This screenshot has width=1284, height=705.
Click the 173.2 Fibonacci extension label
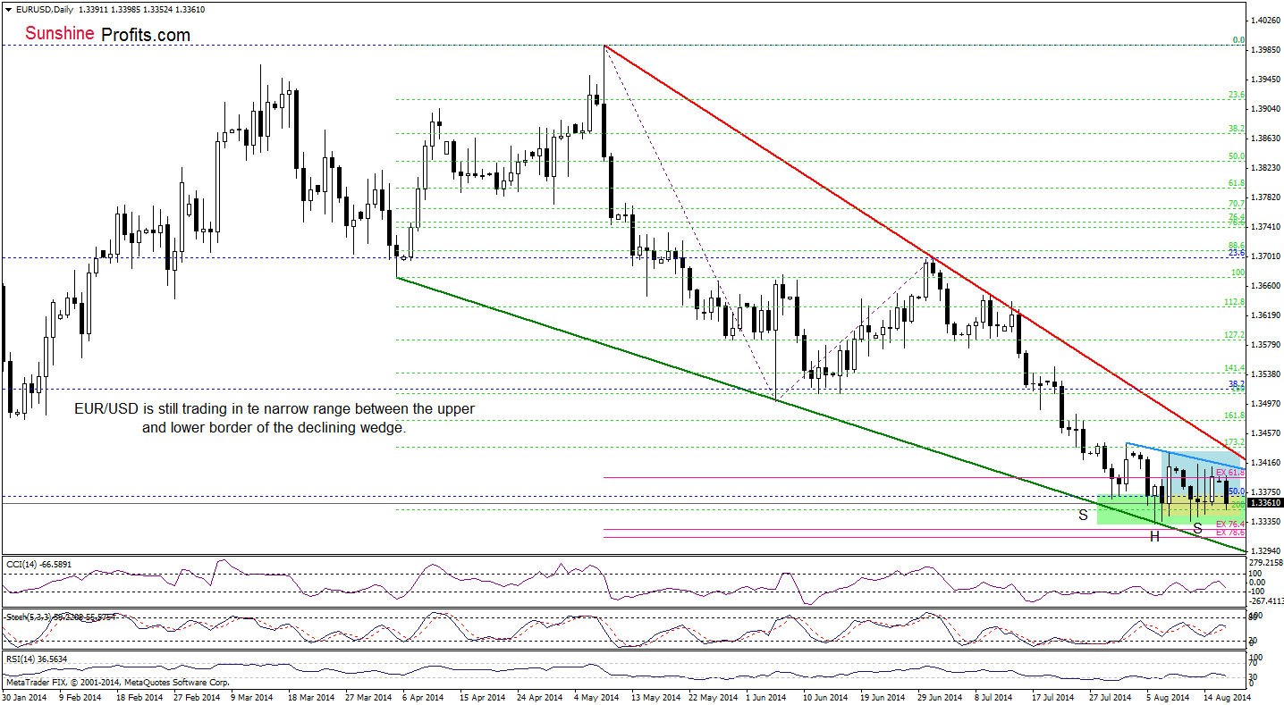click(1235, 442)
